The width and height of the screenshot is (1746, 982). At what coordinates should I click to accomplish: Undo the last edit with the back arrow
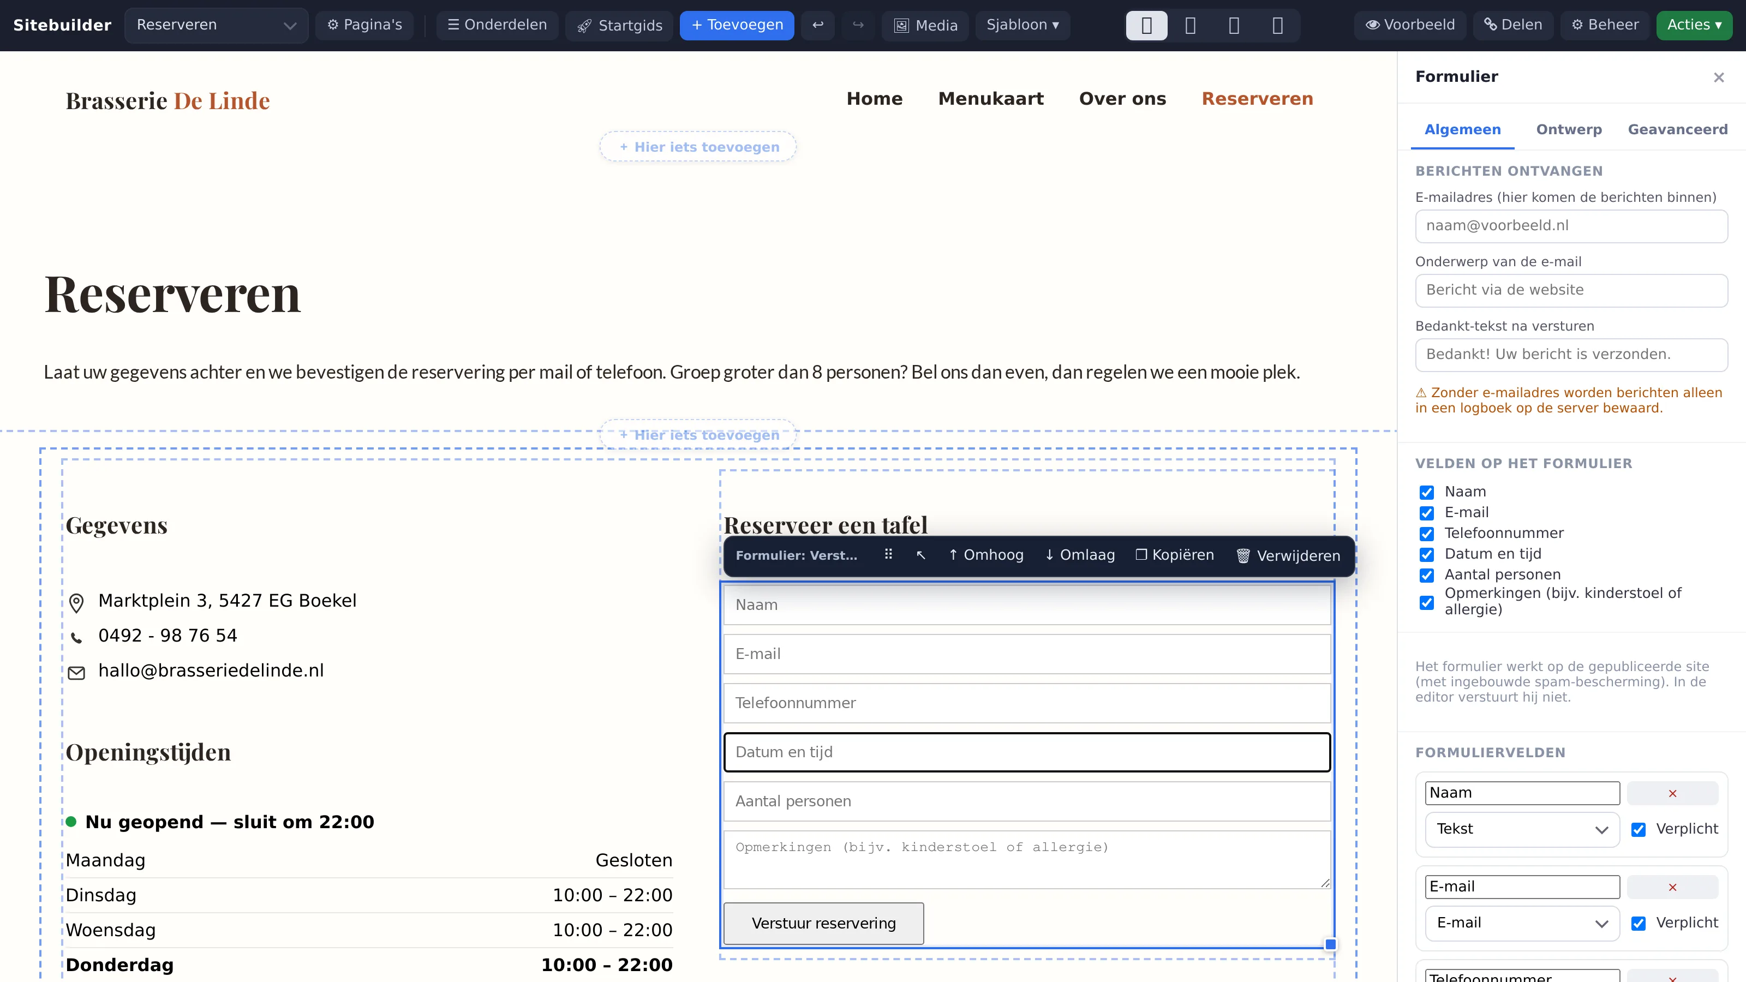coord(817,25)
